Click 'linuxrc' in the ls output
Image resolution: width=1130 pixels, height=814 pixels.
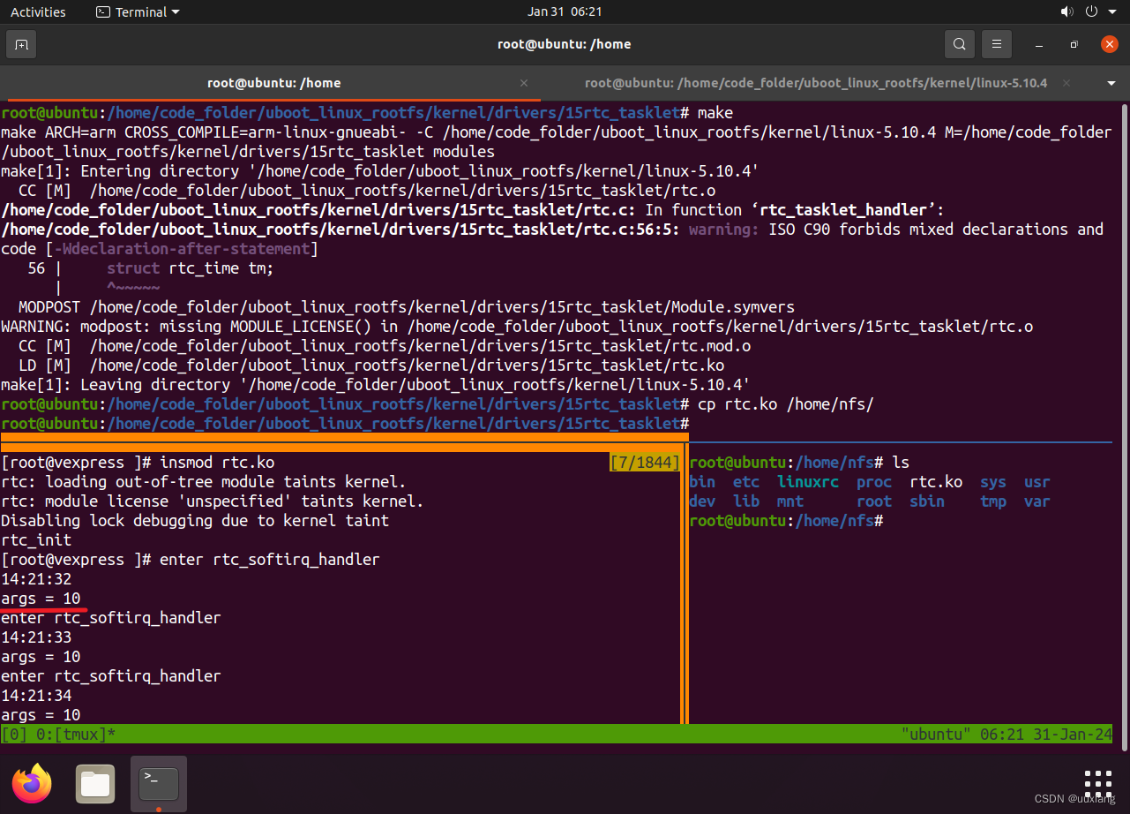808,482
